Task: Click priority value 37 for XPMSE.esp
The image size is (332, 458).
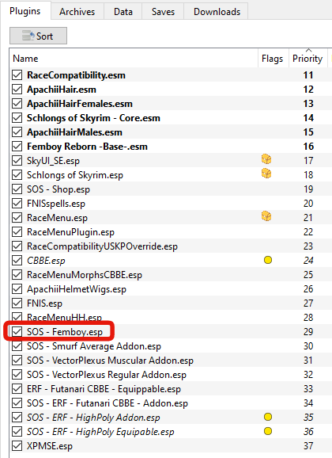Action: (308, 446)
